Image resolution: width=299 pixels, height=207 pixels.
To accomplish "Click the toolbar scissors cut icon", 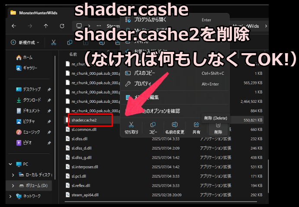I will [x=54, y=42].
